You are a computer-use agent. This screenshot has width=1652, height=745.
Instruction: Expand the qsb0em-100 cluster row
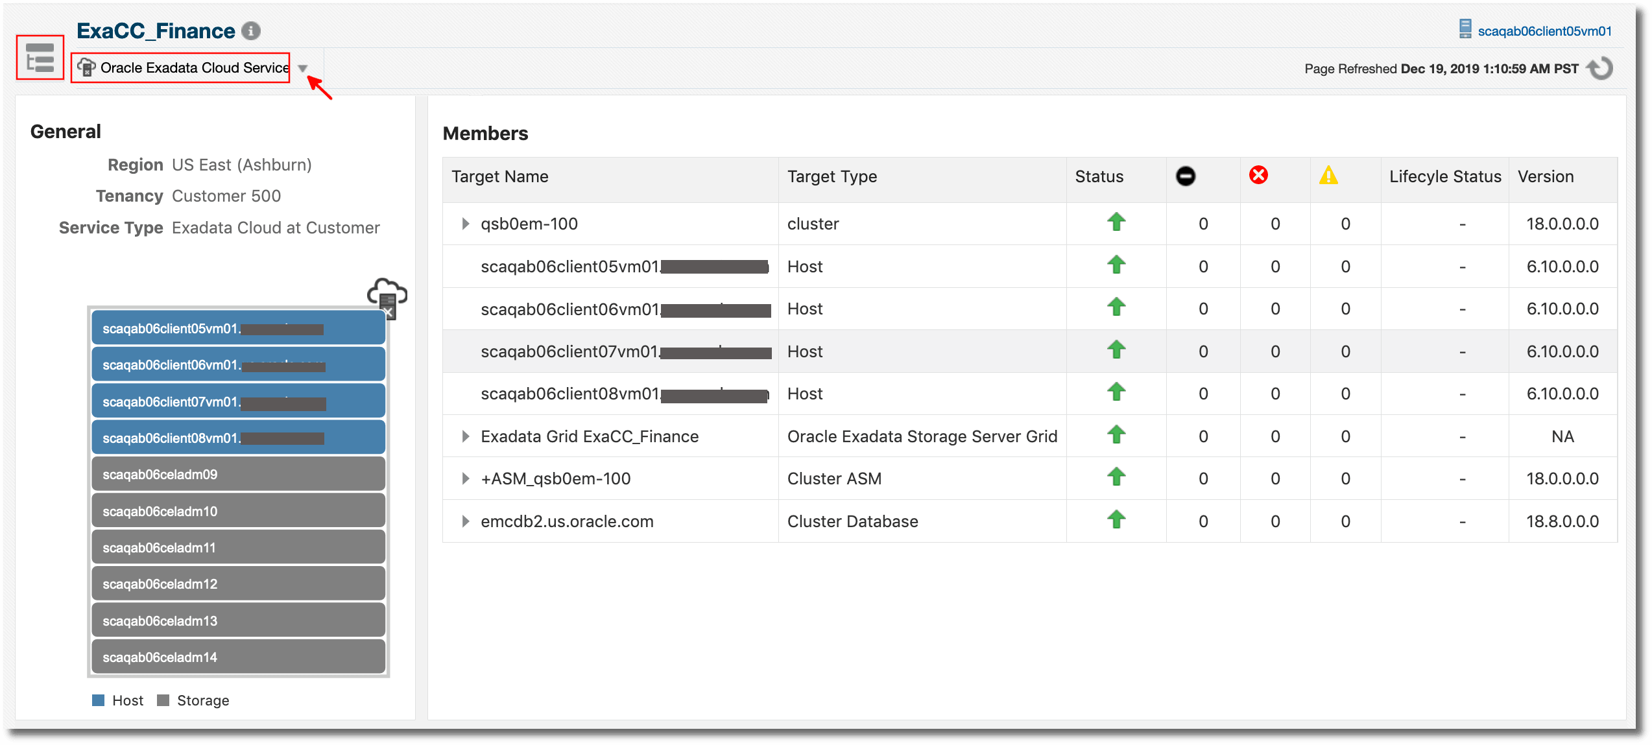(x=465, y=224)
